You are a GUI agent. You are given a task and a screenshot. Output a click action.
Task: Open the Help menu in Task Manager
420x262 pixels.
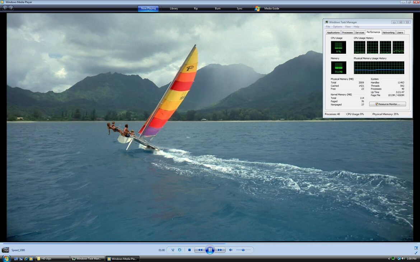(x=356, y=27)
